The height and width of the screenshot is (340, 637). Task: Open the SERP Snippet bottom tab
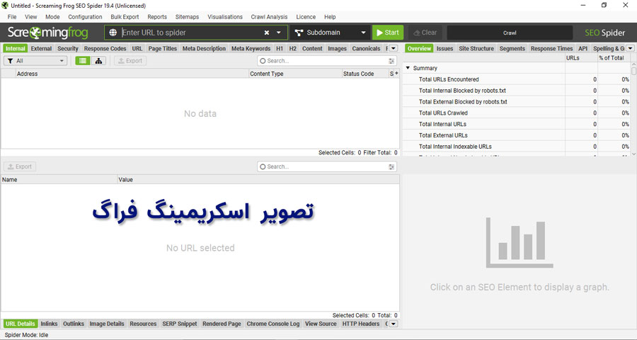180,324
